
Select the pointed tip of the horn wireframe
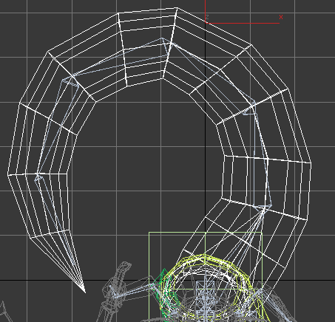[x=84, y=290]
